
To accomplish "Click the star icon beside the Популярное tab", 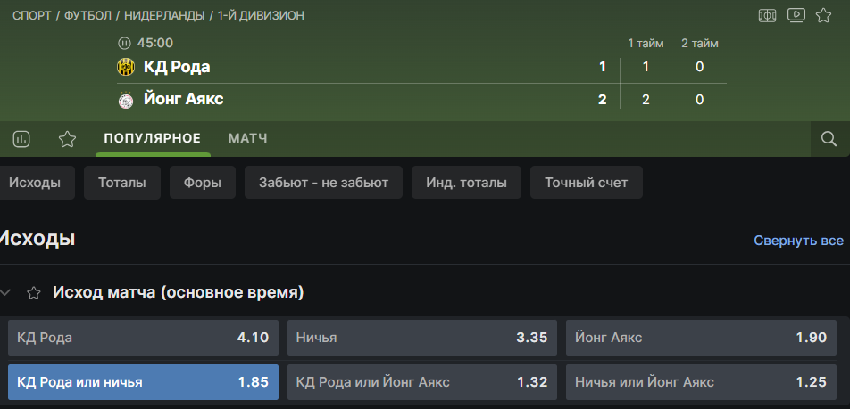I will tap(67, 139).
